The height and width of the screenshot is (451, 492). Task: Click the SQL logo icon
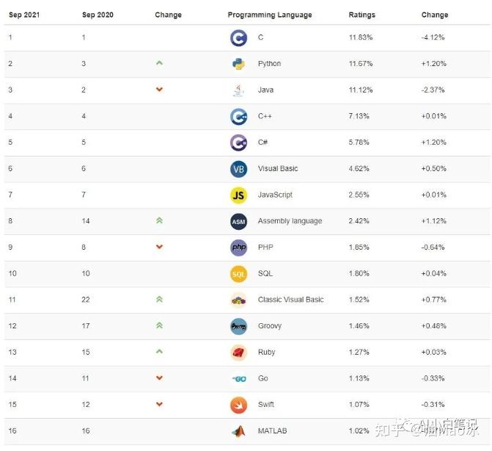coord(238,273)
